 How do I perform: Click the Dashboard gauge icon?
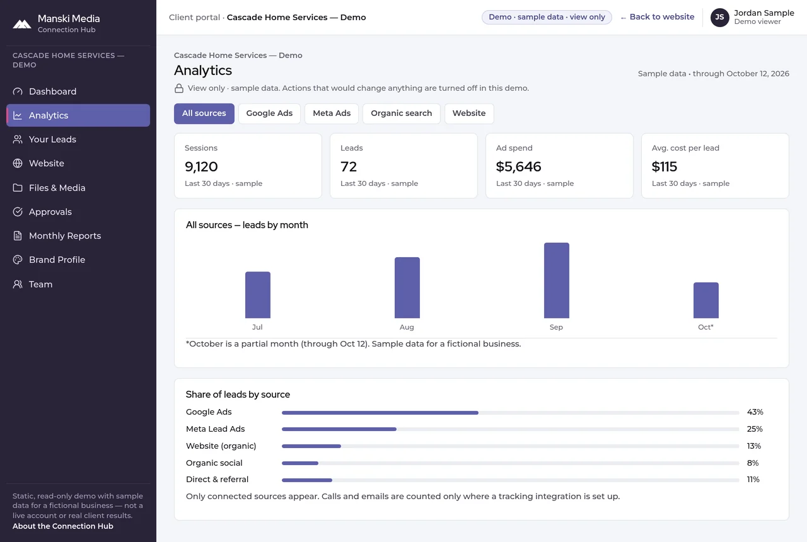click(18, 91)
